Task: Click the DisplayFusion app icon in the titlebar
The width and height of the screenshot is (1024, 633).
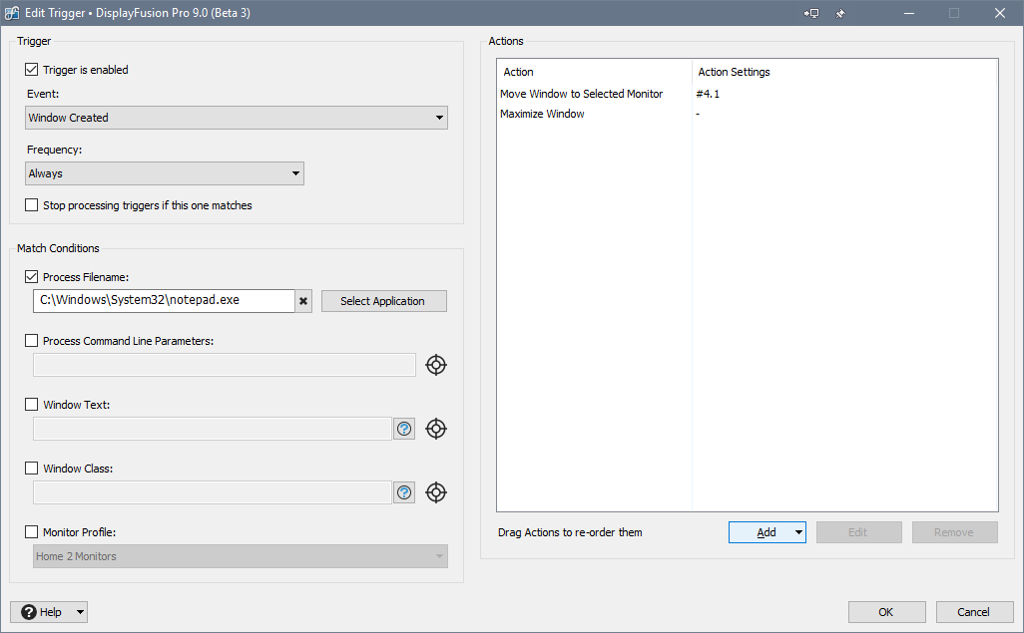Action: coord(12,13)
